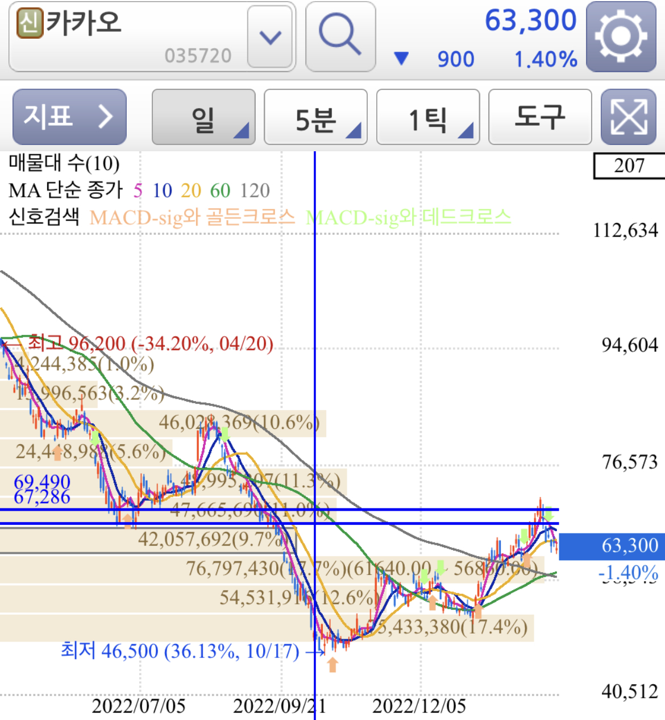Click the MA 60 legend value
This screenshot has height=720, width=665.
pos(221,191)
